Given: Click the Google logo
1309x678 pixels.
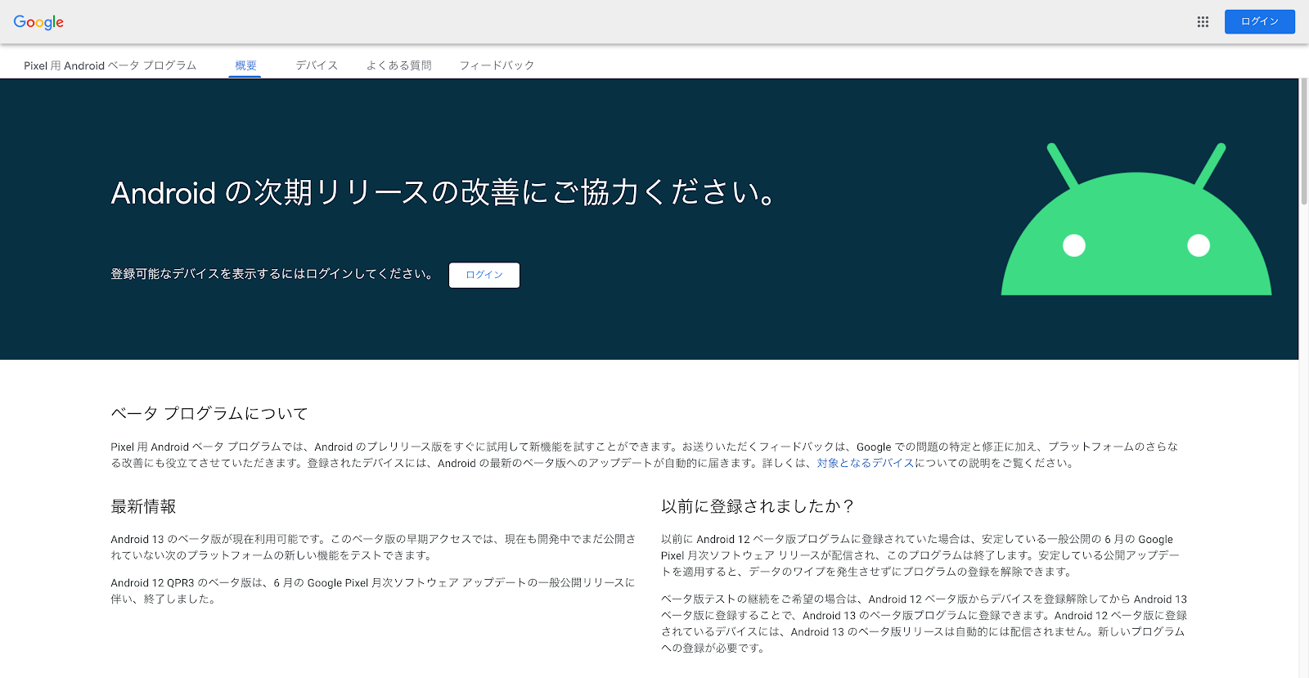Looking at the screenshot, I should coord(38,22).
